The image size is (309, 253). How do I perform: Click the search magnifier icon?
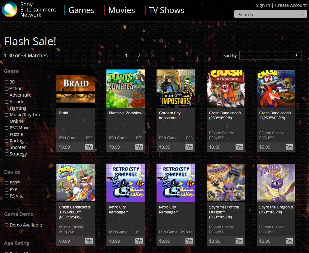click(x=302, y=14)
